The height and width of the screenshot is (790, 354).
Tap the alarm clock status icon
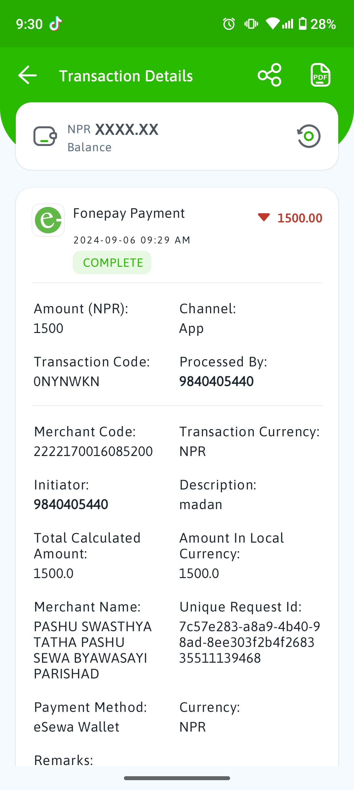(229, 24)
